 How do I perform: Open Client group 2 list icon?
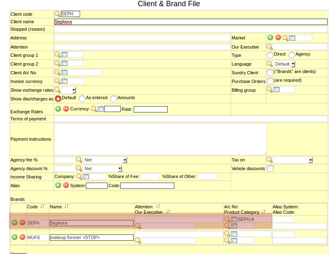click(64, 64)
